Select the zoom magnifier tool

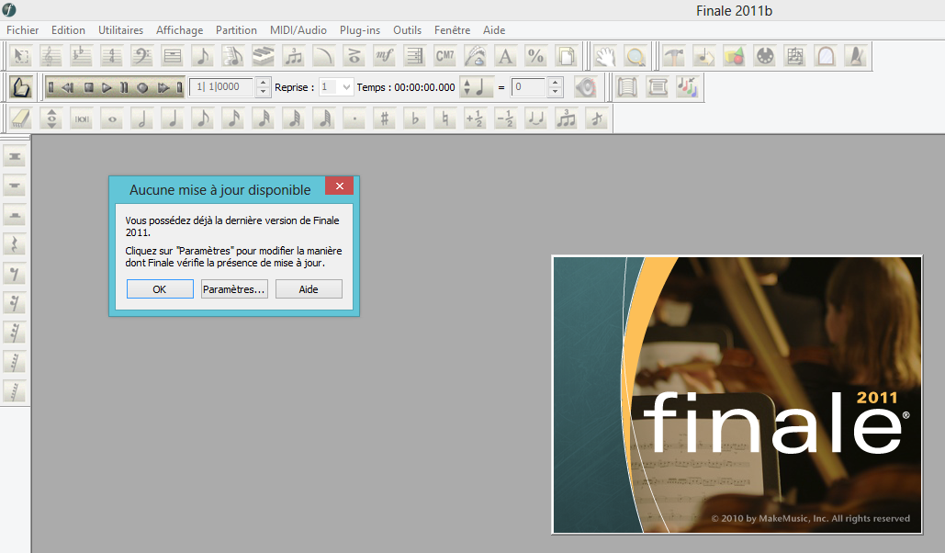coord(635,56)
